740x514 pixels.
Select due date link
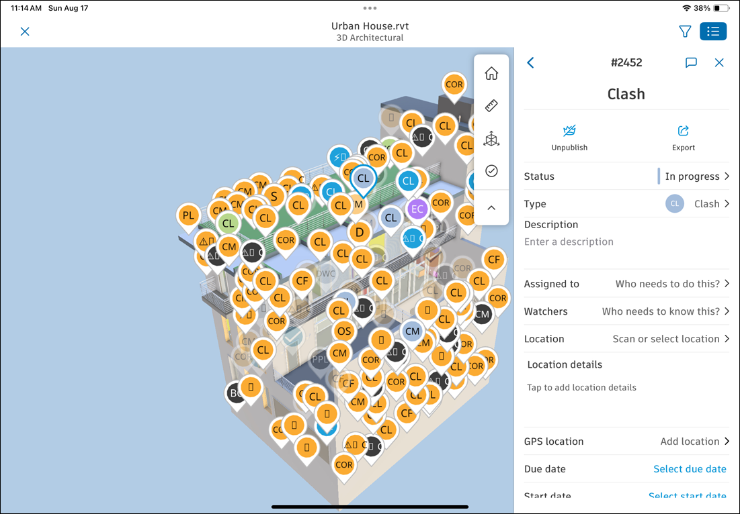point(690,469)
